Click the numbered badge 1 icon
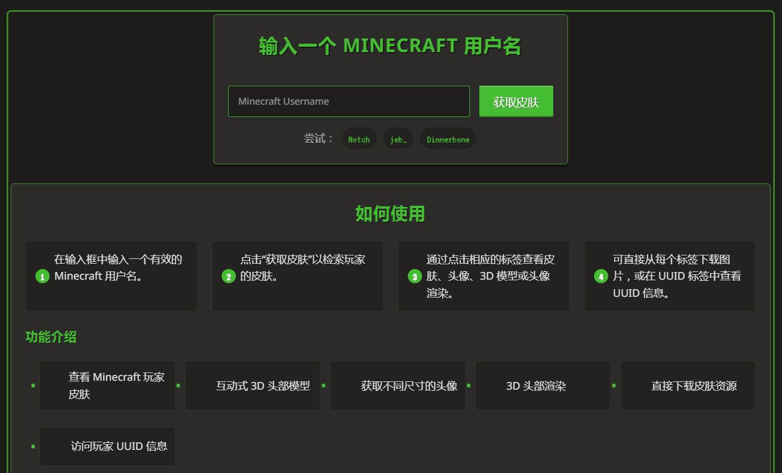 click(42, 276)
